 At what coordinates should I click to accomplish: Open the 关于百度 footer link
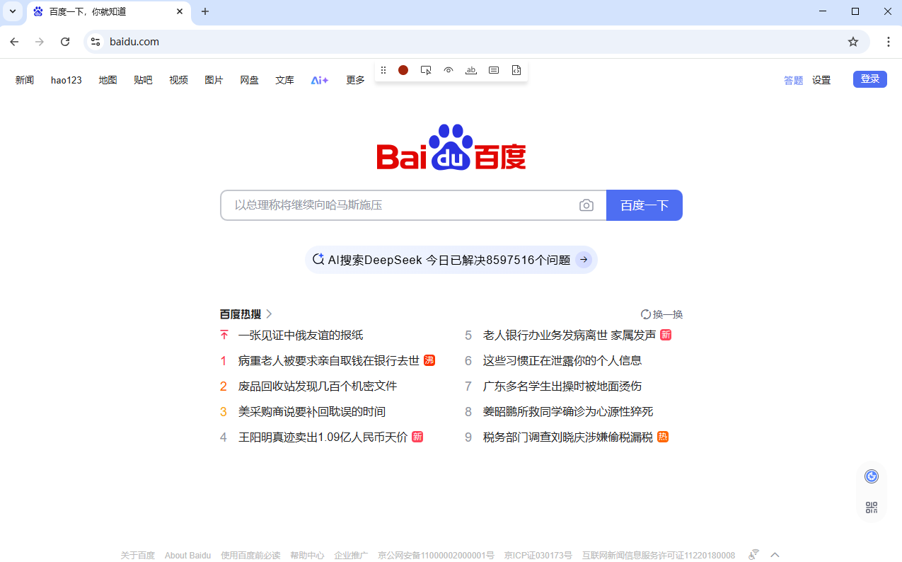click(x=137, y=555)
